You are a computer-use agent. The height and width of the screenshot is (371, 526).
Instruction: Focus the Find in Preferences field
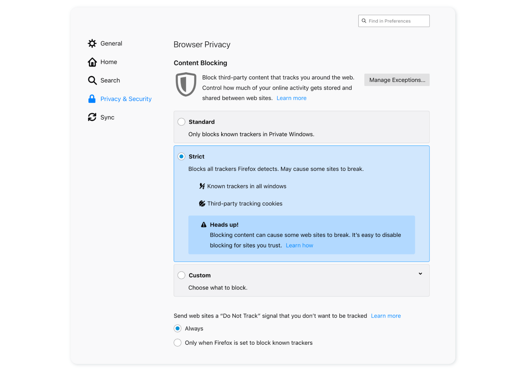tap(394, 21)
